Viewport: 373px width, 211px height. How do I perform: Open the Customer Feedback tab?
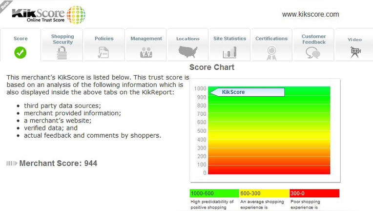coord(313,45)
